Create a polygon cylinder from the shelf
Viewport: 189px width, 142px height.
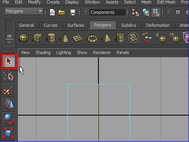point(51,38)
